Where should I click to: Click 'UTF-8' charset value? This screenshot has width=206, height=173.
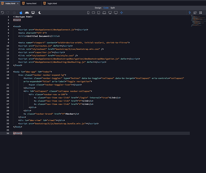[x=41, y=33]
